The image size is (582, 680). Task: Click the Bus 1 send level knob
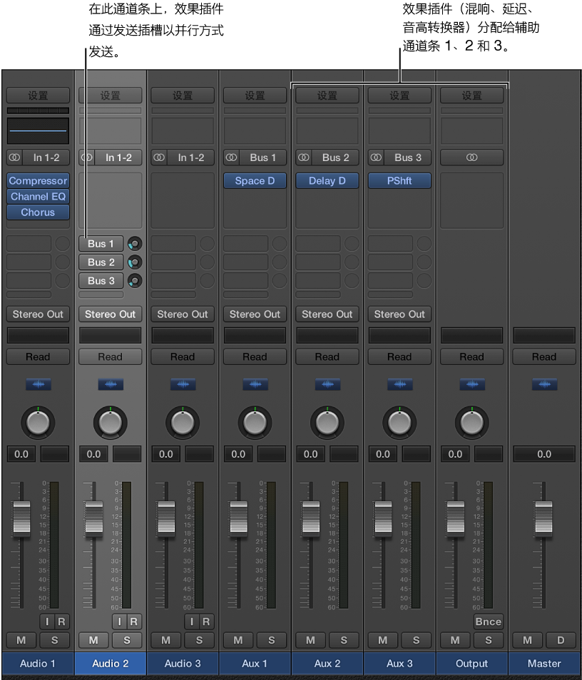click(134, 244)
